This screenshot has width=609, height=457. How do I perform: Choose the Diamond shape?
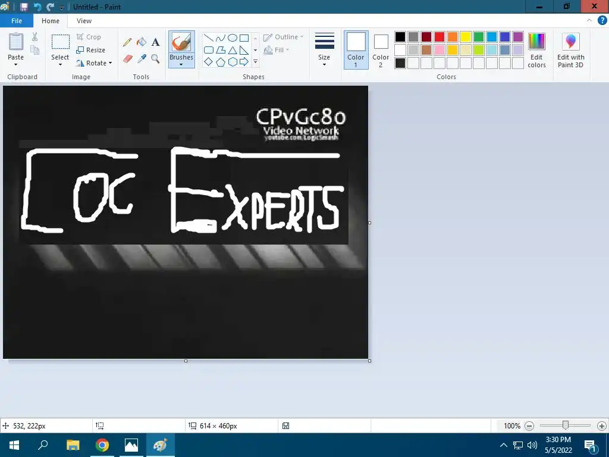(x=209, y=62)
